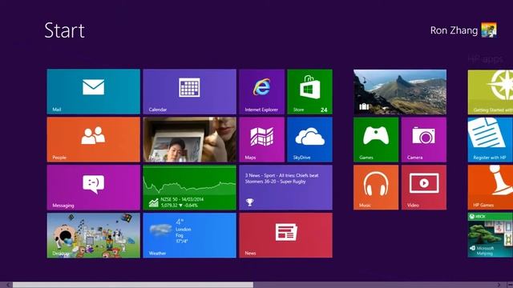Screen dimensions: 513x288
Task: Open the Messaging tile
Action: tap(93, 187)
